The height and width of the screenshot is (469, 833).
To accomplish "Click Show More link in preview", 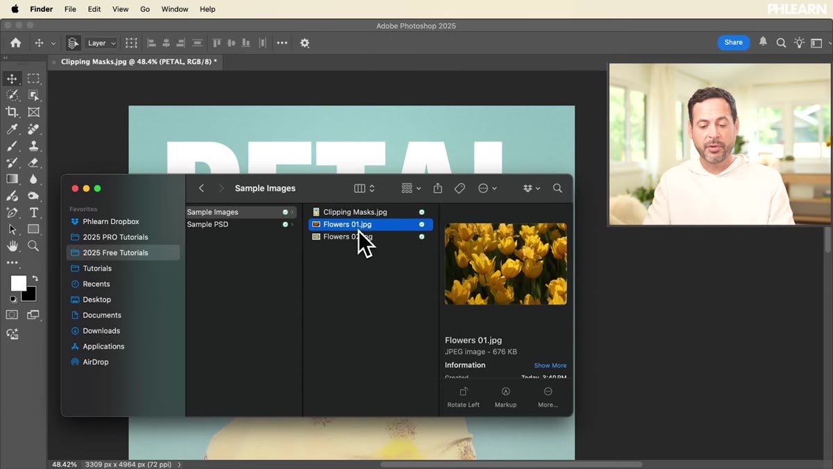I will (550, 366).
